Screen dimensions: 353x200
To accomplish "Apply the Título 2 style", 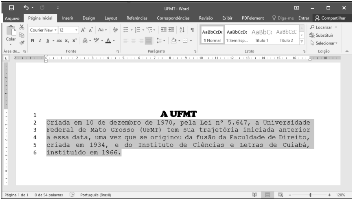I will 286,35.
